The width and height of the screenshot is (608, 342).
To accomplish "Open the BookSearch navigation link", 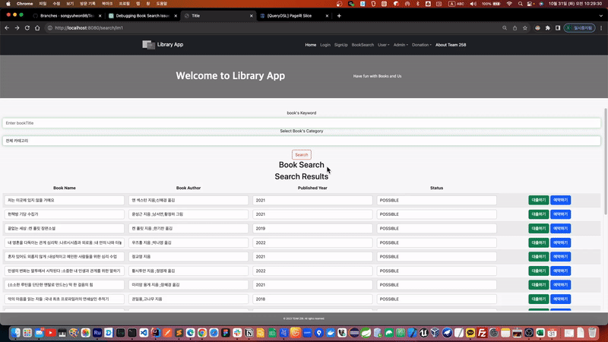I will (x=363, y=45).
